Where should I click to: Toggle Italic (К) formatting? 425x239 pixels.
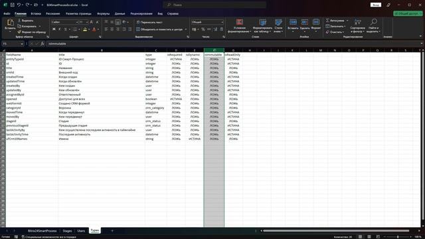pyautogui.click(x=60, y=29)
